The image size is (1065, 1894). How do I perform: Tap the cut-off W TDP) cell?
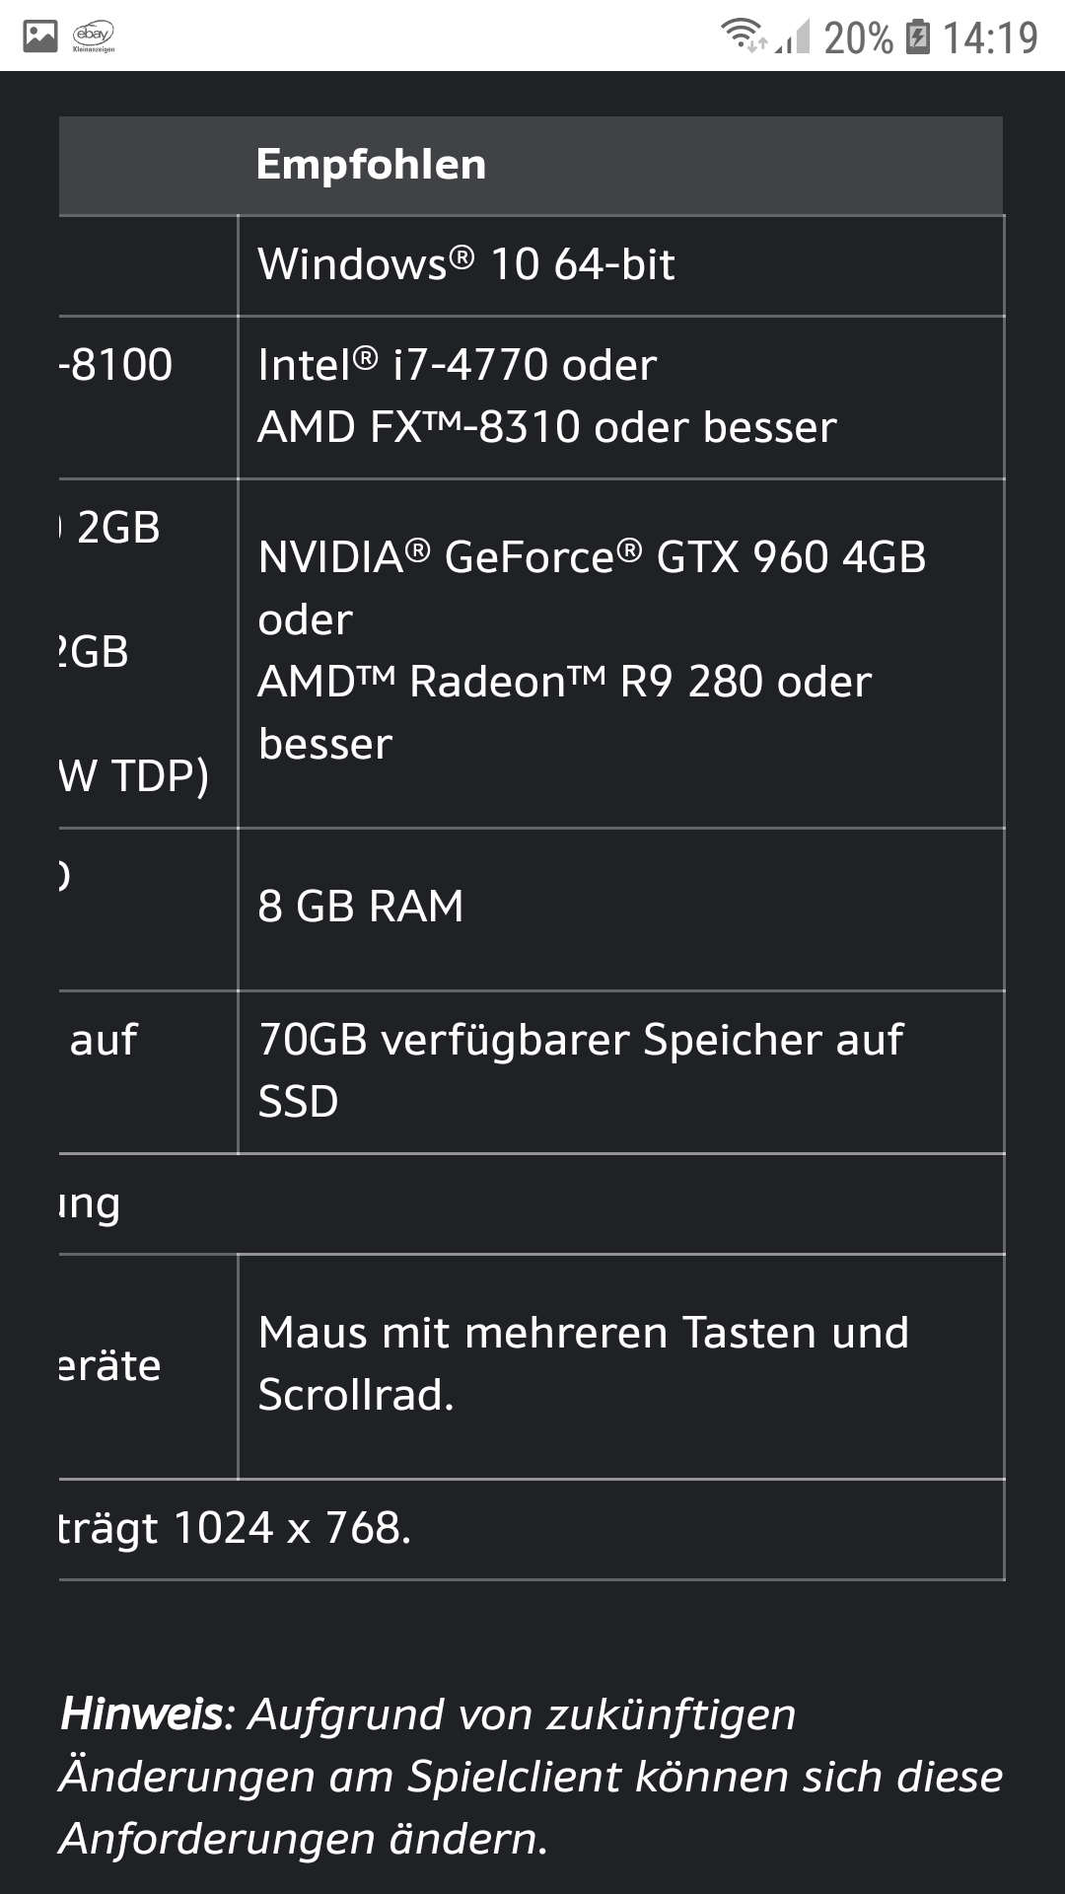coord(134,776)
